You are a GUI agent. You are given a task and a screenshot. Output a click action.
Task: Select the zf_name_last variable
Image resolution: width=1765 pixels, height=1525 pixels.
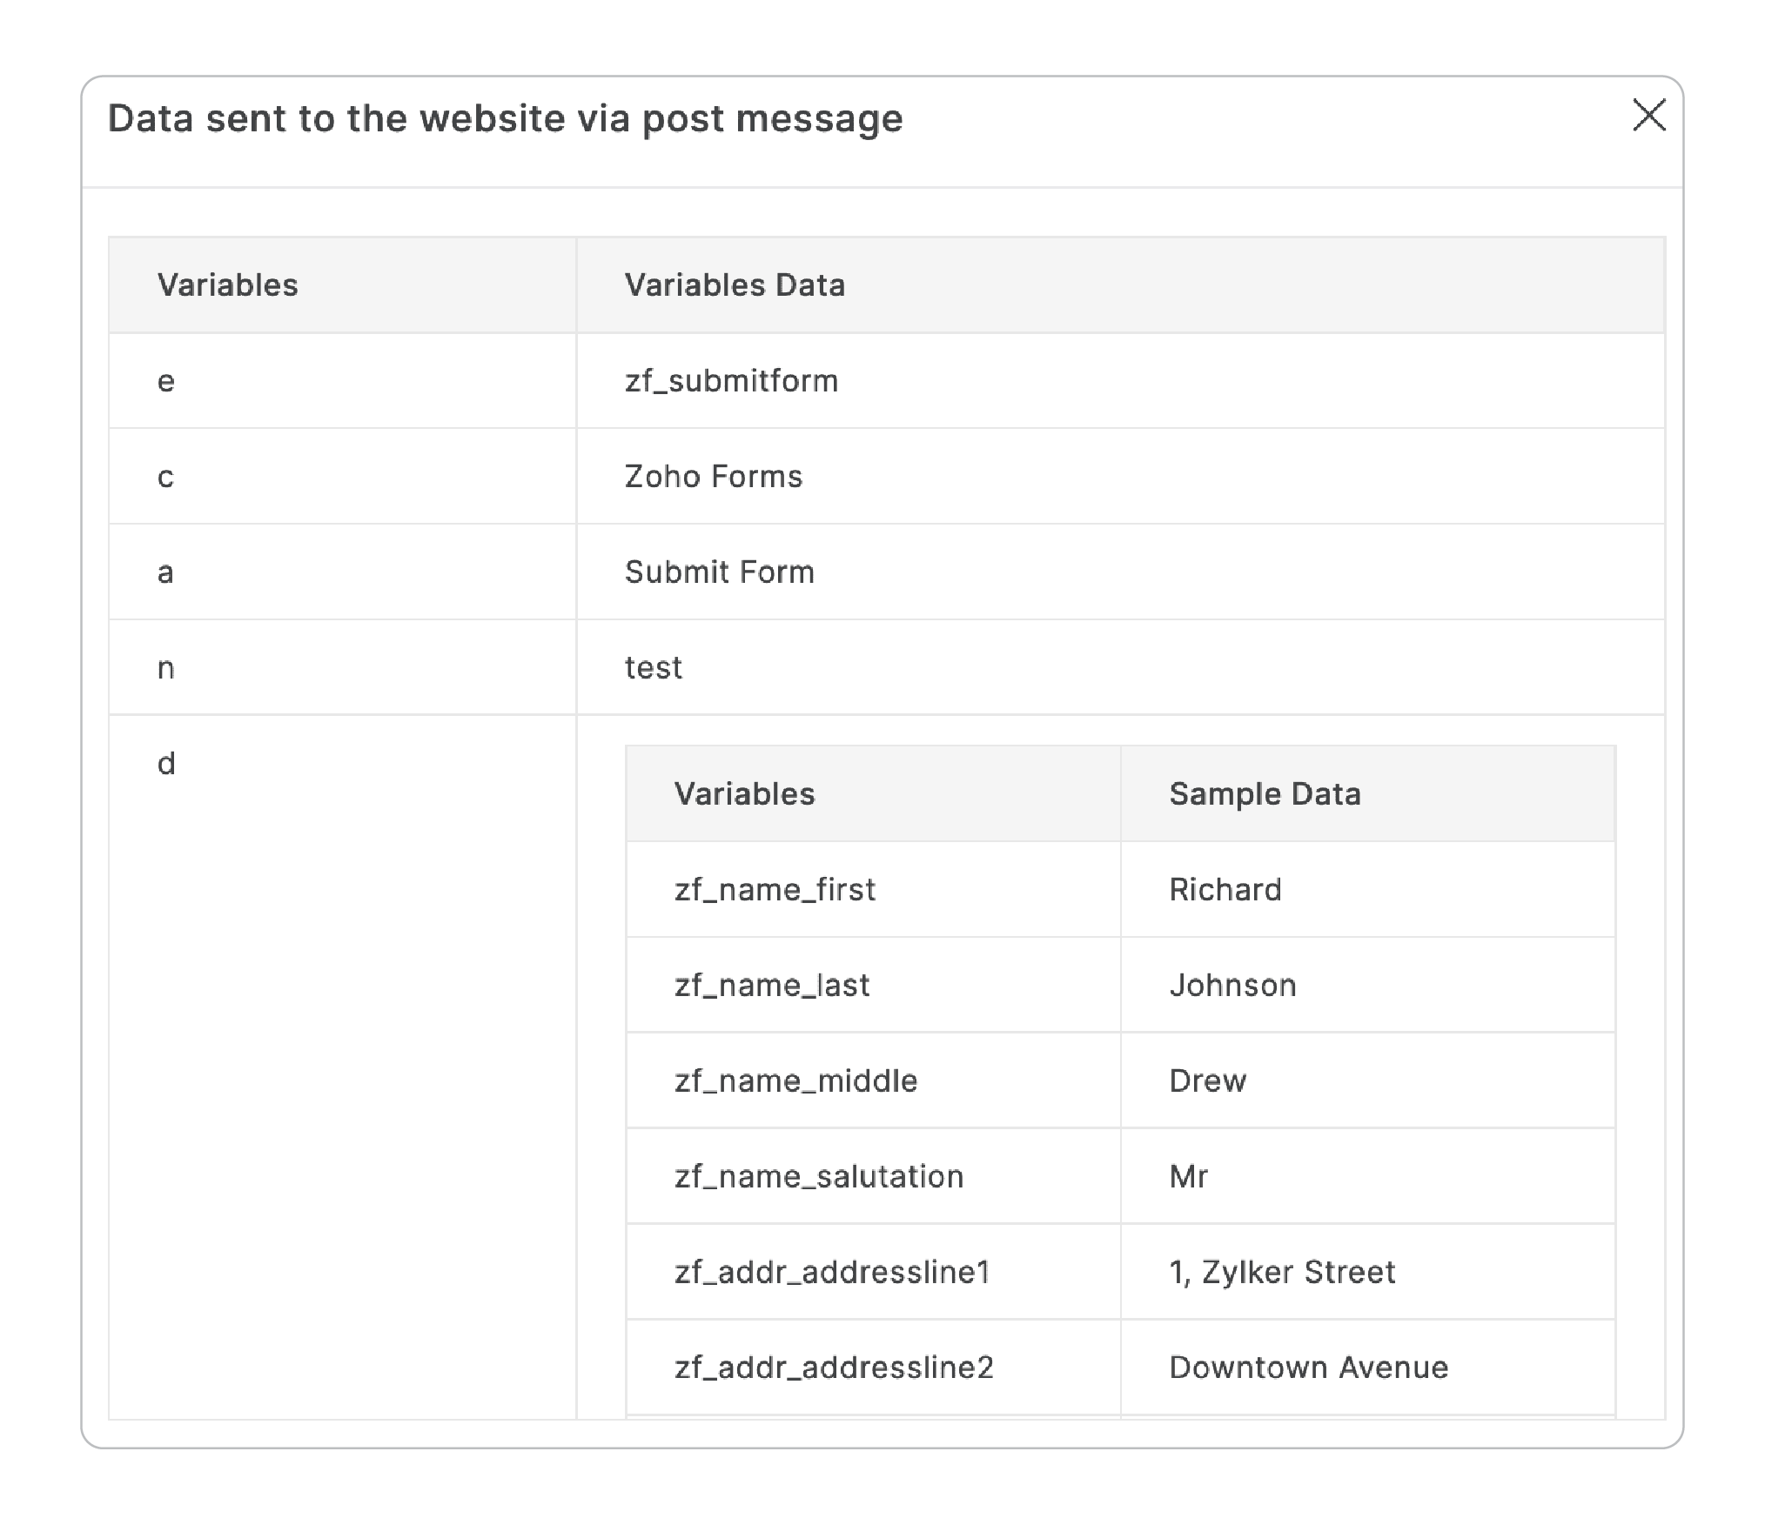click(x=772, y=986)
